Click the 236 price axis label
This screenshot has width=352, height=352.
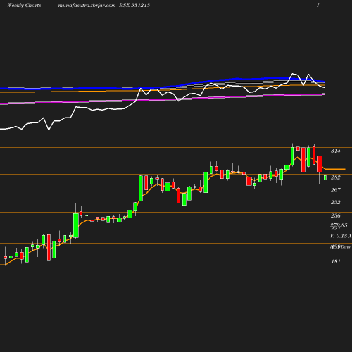pyautogui.click(x=336, y=215)
